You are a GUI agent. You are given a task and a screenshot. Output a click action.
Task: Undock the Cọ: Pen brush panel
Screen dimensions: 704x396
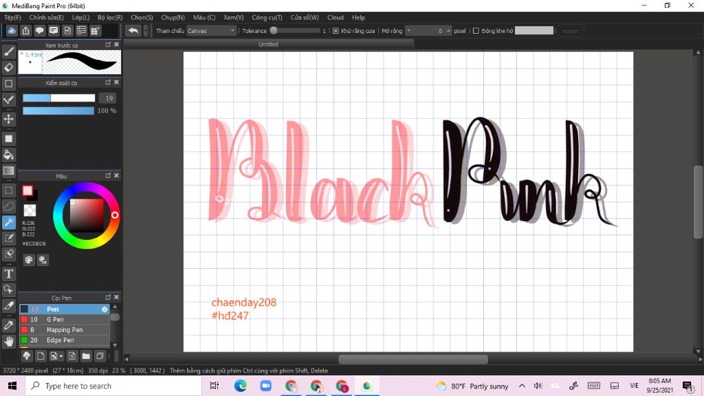[108, 297]
